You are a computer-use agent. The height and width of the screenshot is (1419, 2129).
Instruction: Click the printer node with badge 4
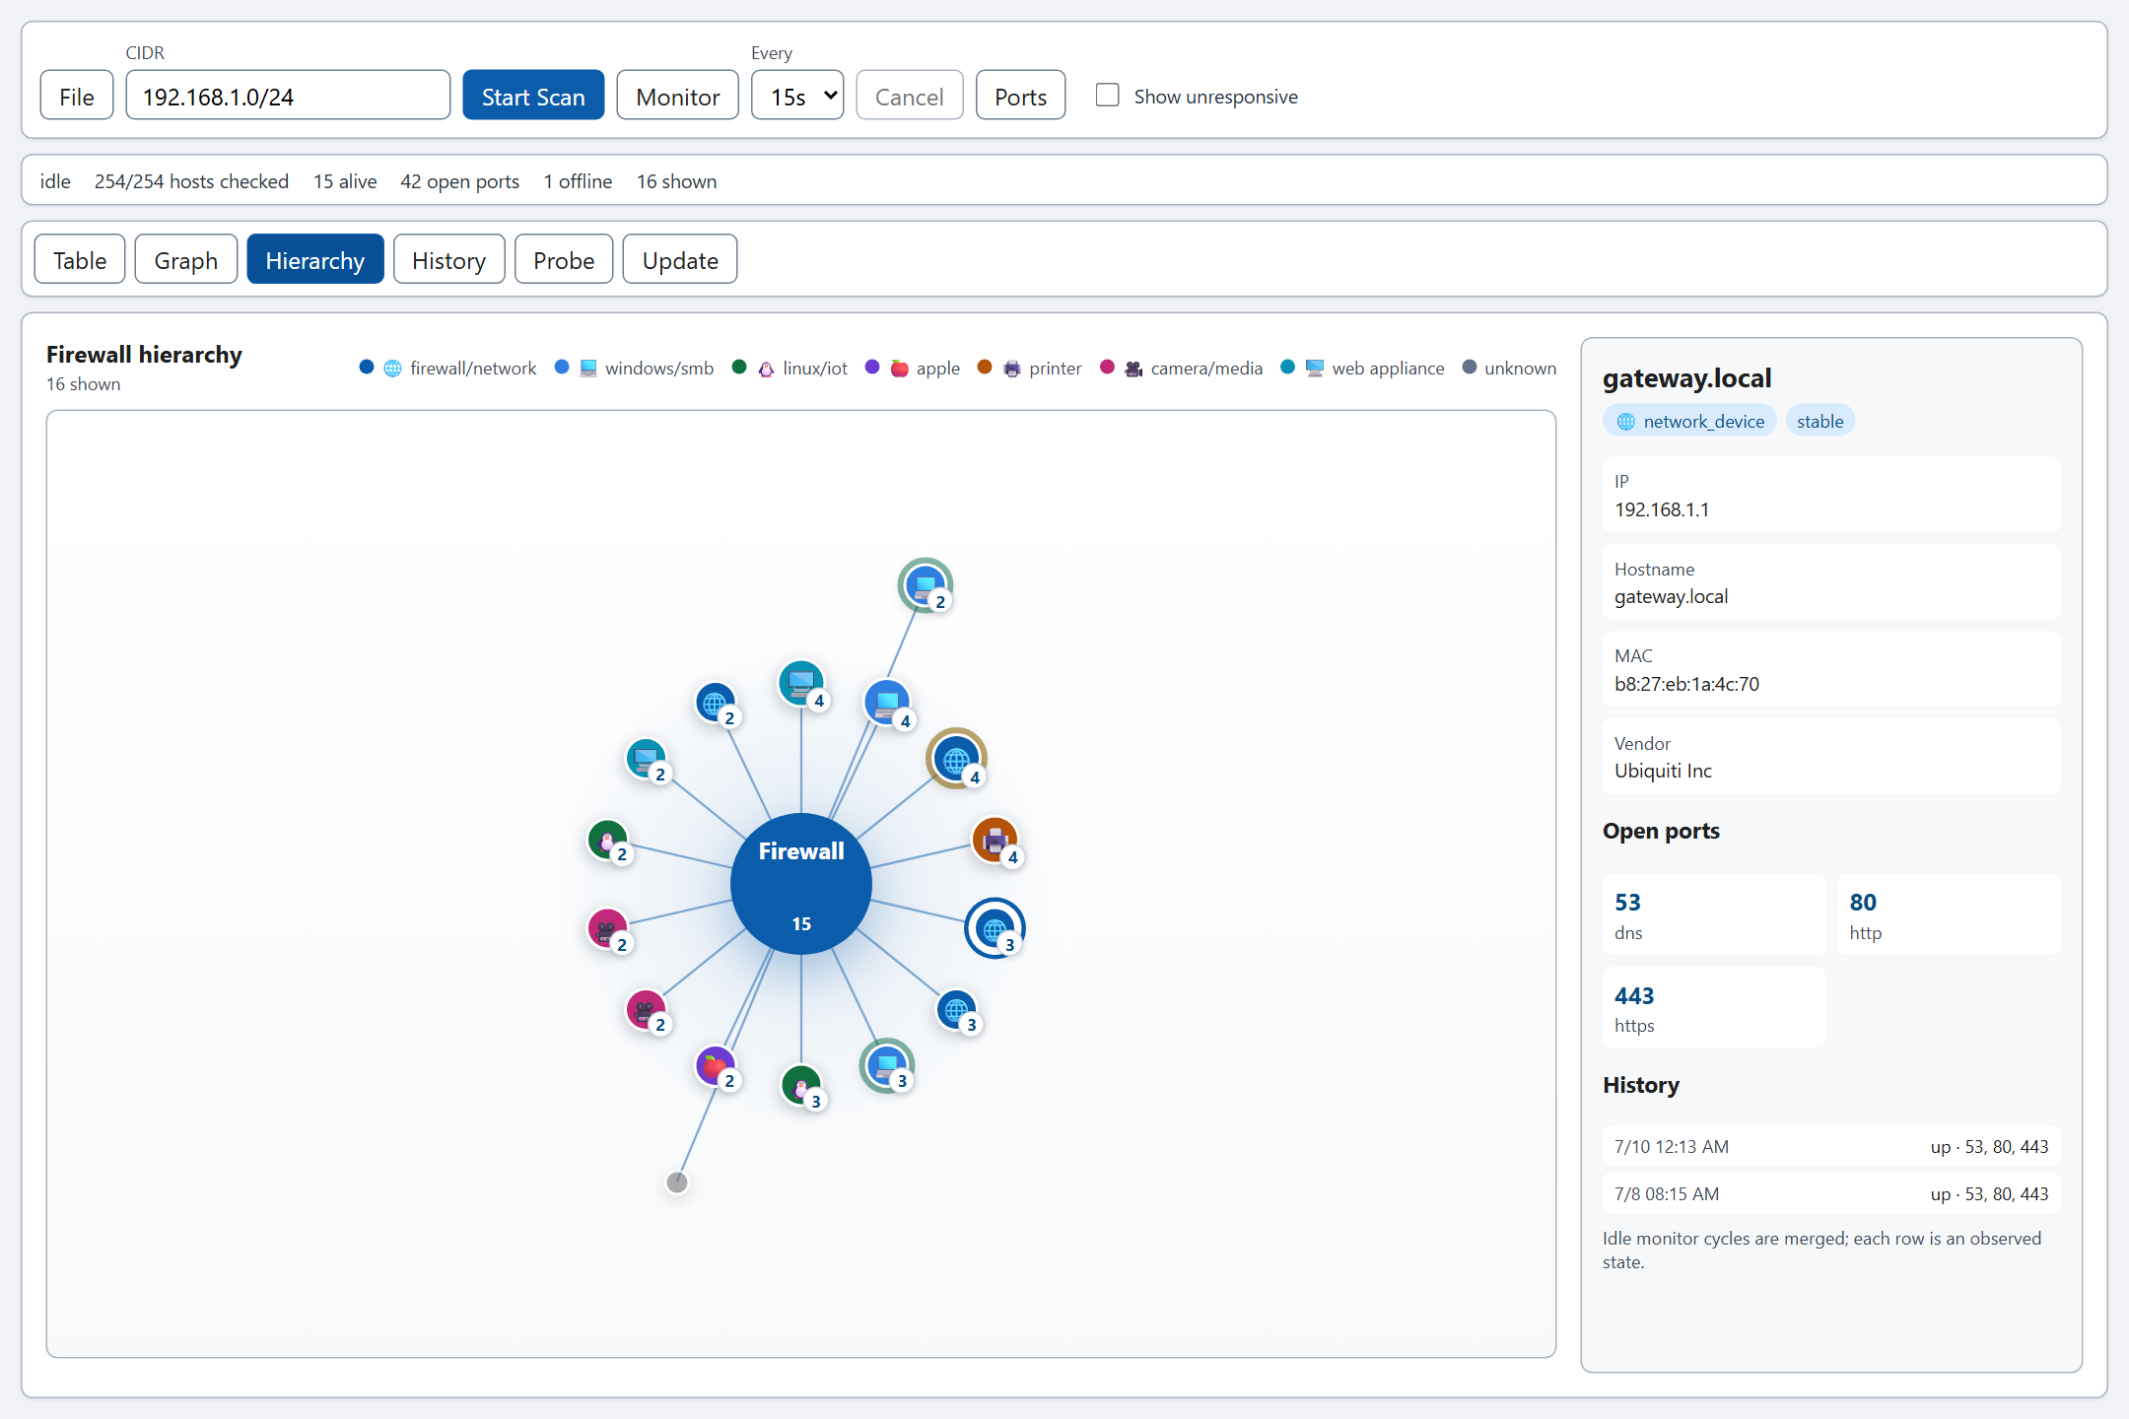click(995, 840)
